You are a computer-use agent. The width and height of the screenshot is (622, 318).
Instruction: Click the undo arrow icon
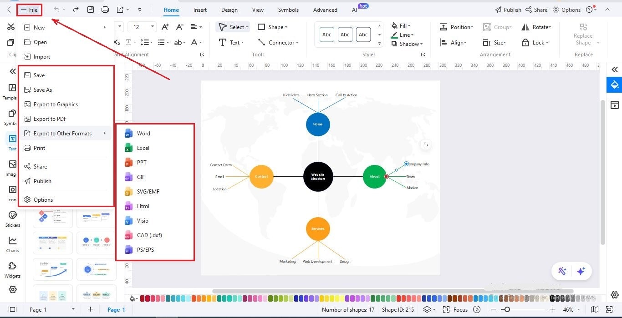click(x=56, y=10)
